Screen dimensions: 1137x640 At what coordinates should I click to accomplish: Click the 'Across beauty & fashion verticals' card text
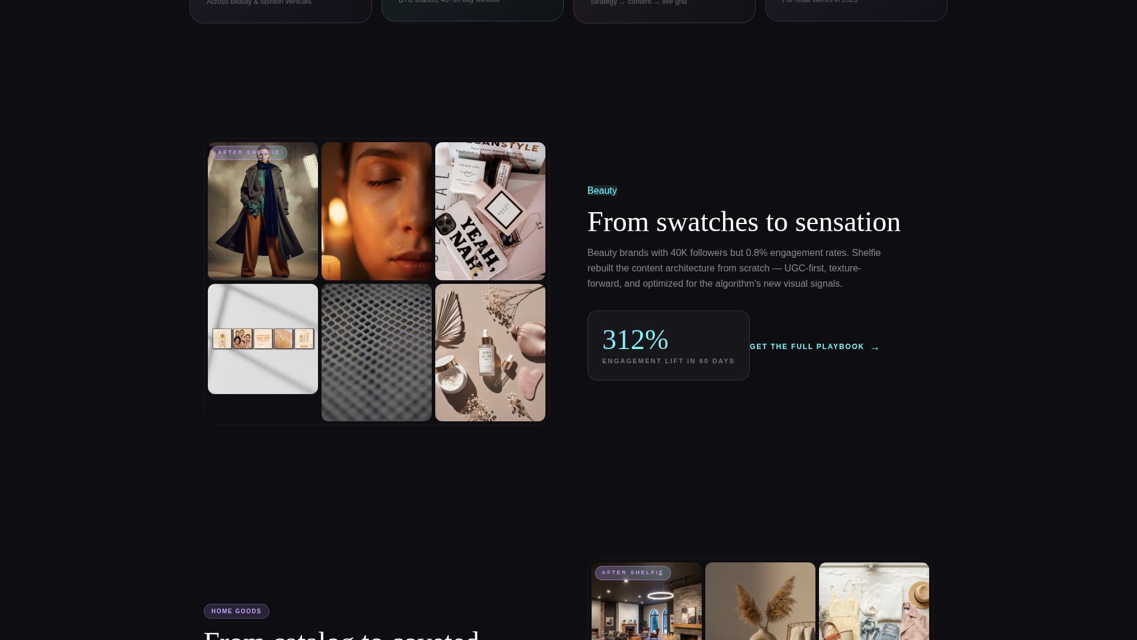click(259, 2)
